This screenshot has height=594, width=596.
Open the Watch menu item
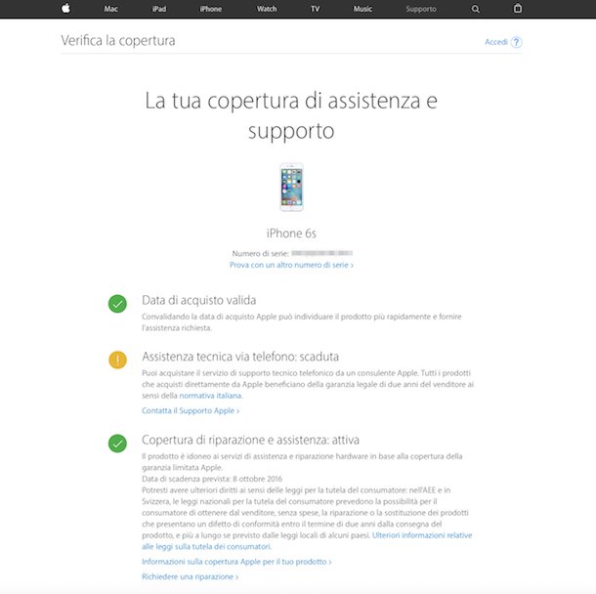click(x=267, y=9)
